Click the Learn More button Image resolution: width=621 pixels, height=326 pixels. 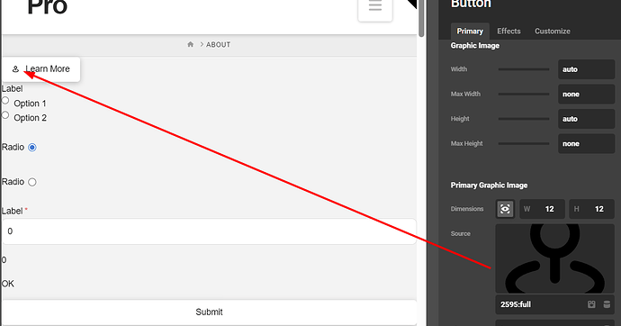tap(41, 69)
